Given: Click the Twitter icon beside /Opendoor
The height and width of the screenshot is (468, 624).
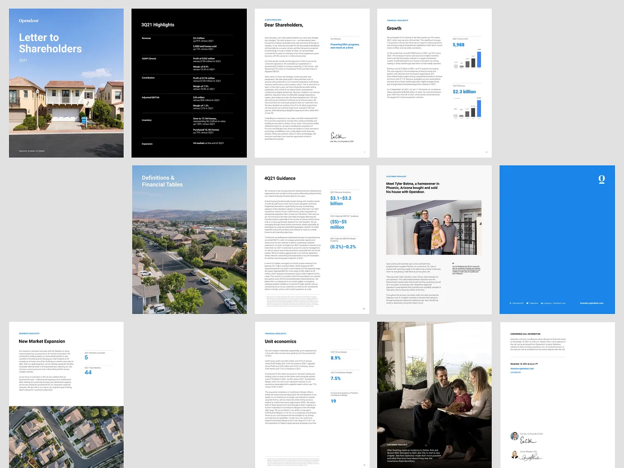Looking at the screenshot, I should tap(527, 303).
